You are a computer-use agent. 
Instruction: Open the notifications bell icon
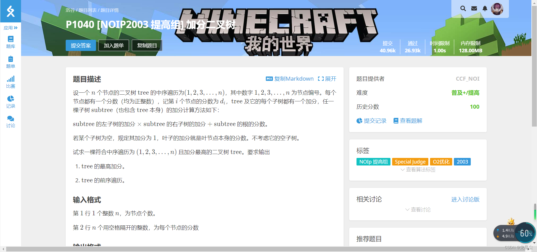click(485, 8)
